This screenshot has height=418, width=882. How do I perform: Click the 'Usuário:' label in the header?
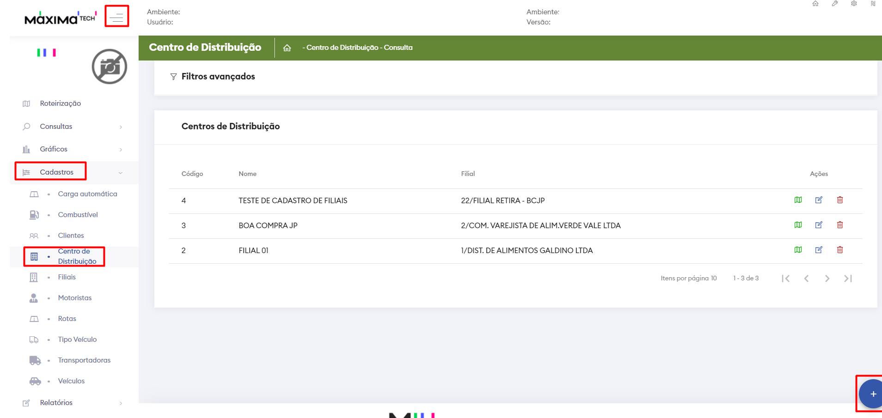(160, 22)
